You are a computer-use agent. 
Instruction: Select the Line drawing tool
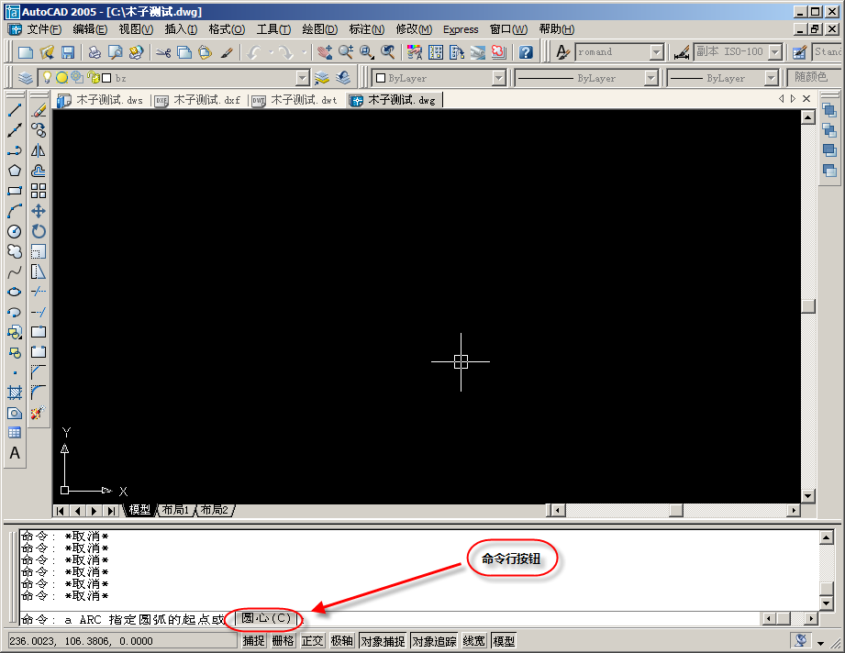pos(15,110)
